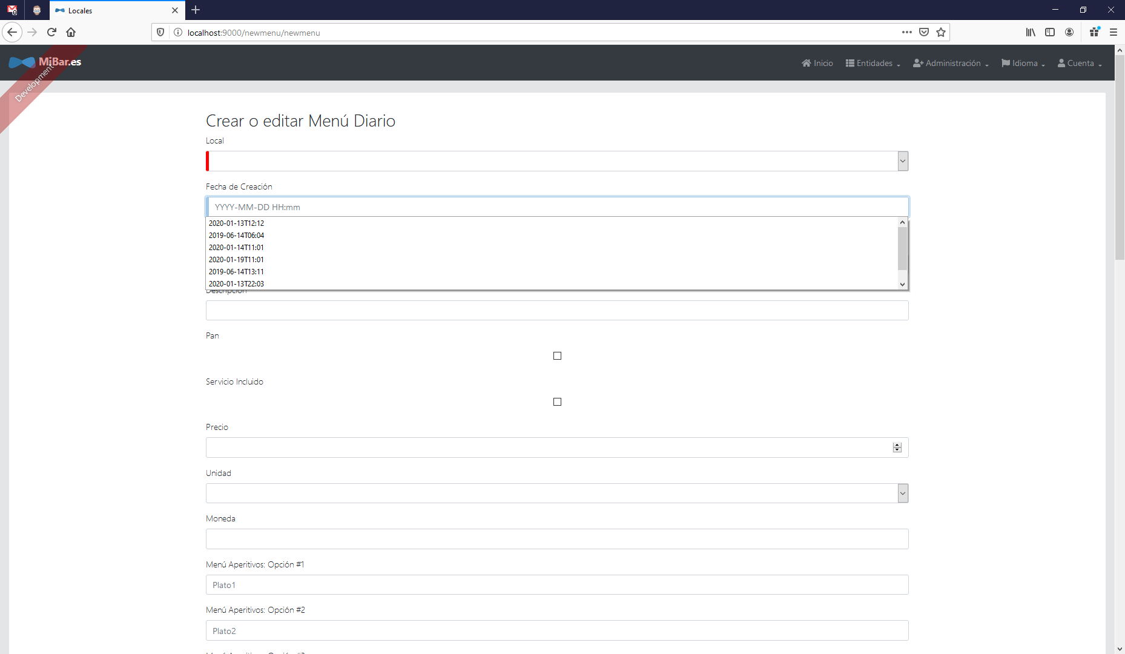Screen dimensions: 1125x654
Task: Open the Unidad dropdown
Action: (x=902, y=493)
